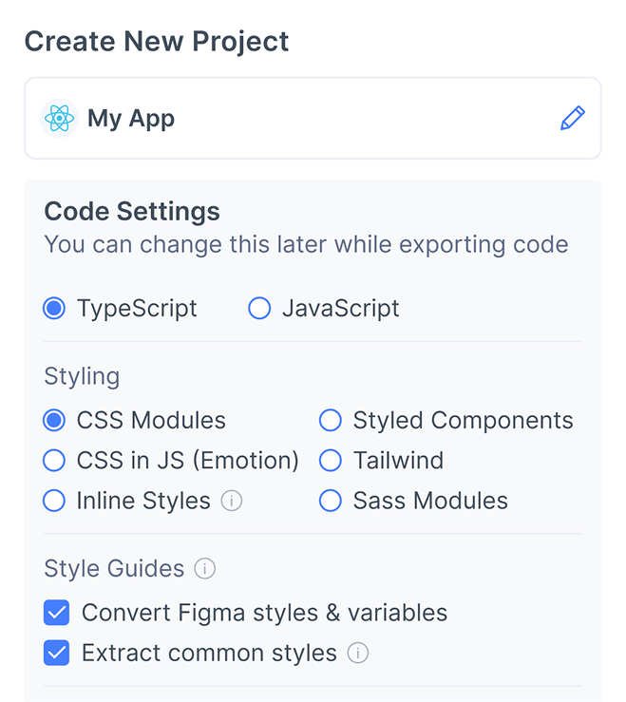Choose Sass Modules styling option
This screenshot has width=626, height=702.
[x=331, y=501]
